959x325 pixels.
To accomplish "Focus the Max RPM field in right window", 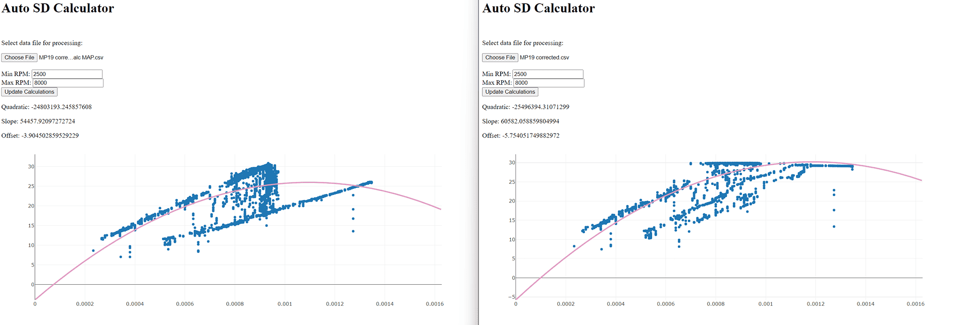I will 549,83.
